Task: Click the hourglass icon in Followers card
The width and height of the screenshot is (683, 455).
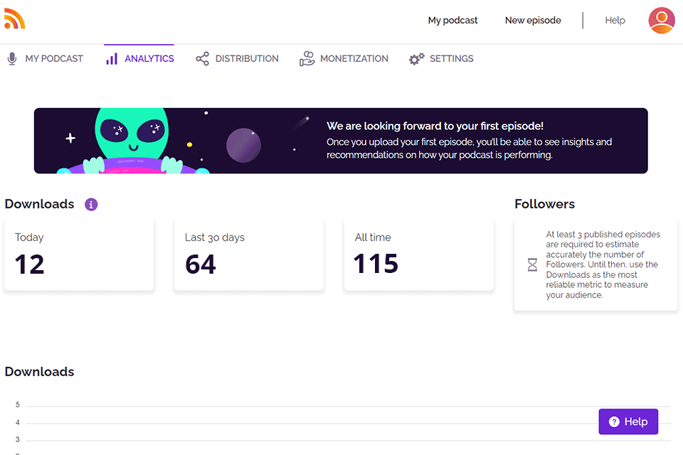Action: pos(532,264)
